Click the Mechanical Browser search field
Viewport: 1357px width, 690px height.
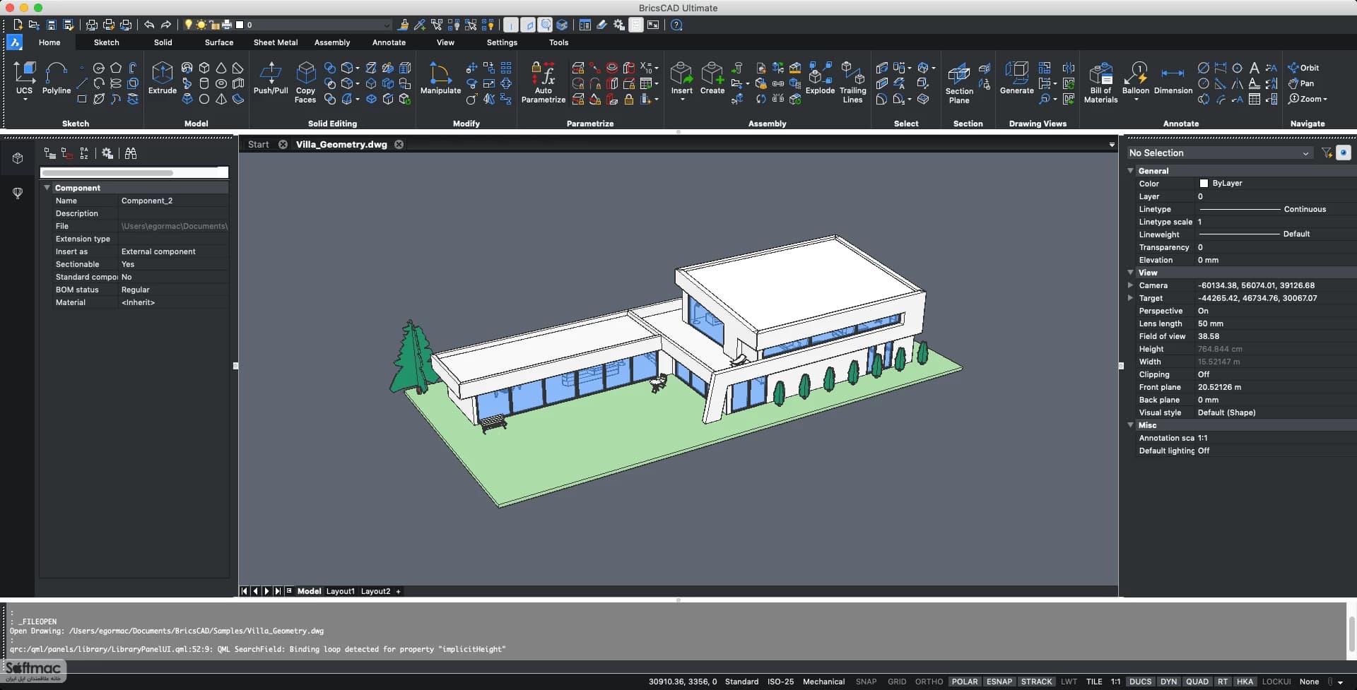tap(134, 172)
